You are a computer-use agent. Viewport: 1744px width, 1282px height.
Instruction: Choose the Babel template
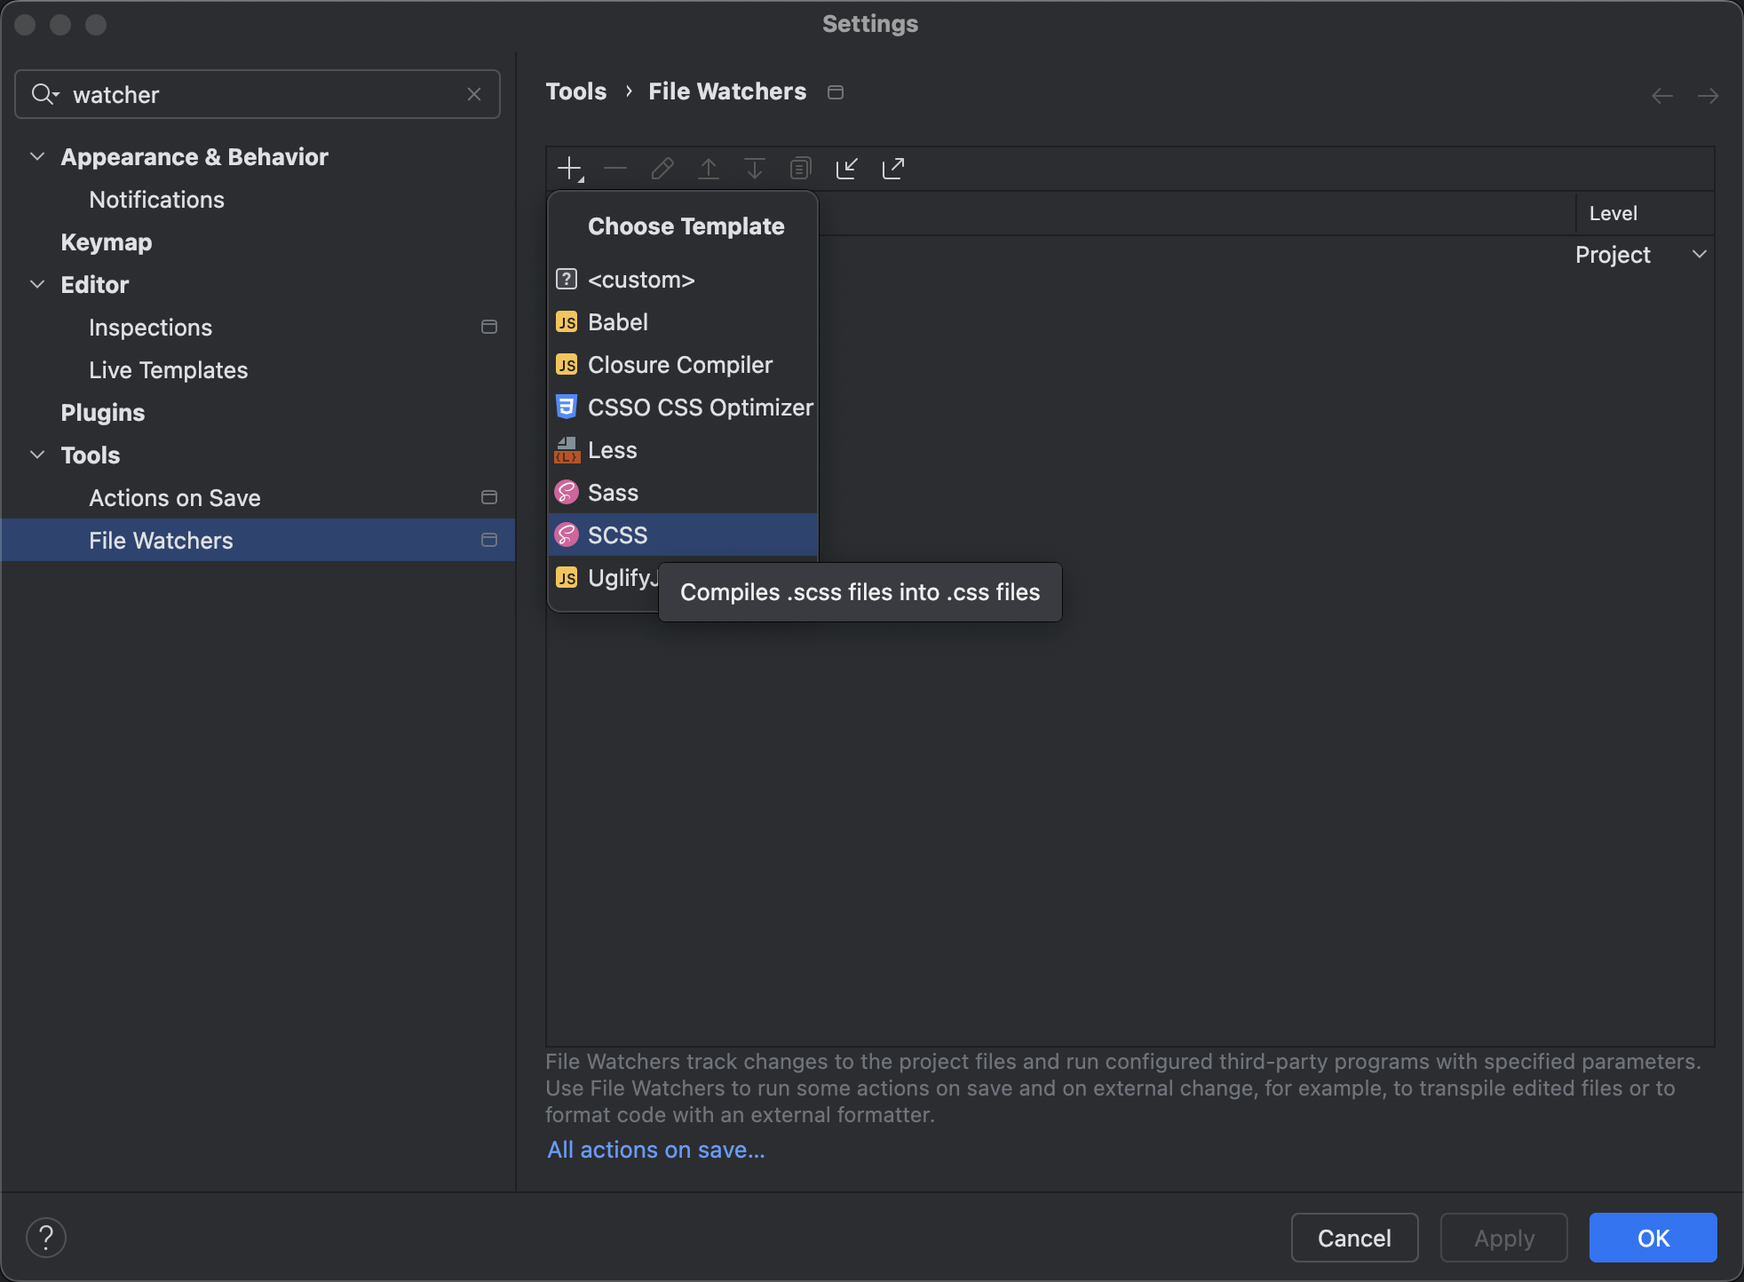(x=618, y=322)
